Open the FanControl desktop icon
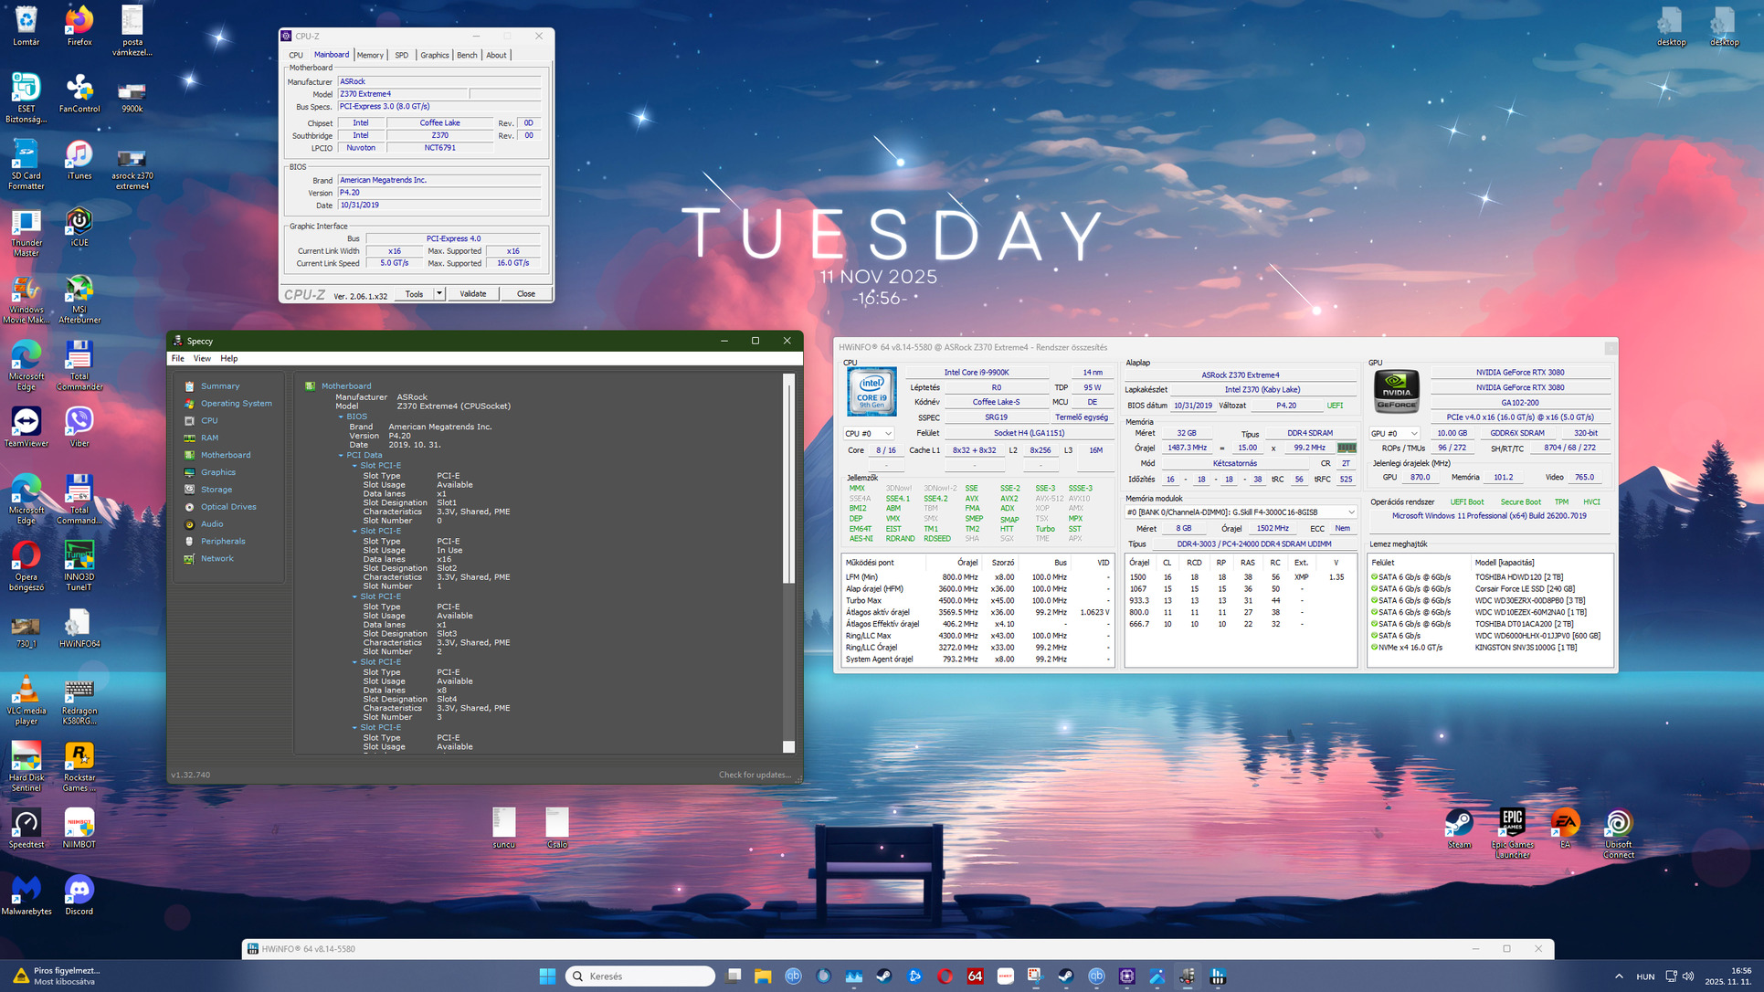This screenshot has width=1764, height=992. tap(79, 89)
